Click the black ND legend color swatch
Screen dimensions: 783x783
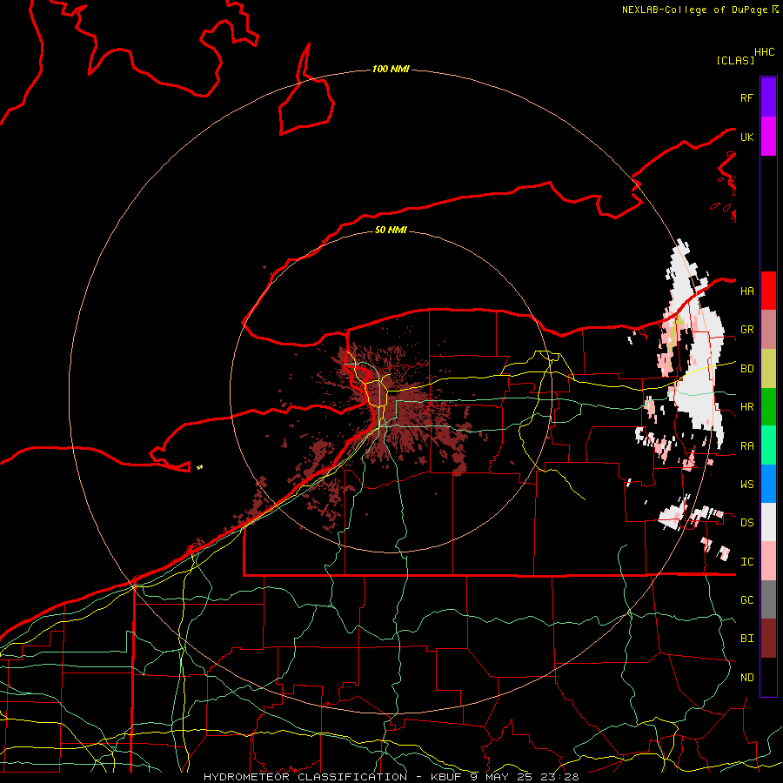[768, 677]
